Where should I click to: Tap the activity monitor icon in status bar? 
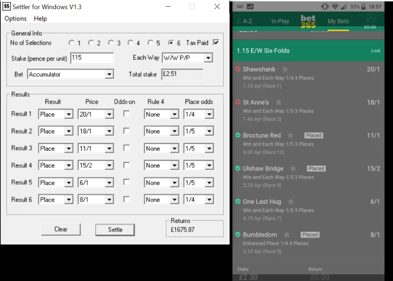(250, 7)
